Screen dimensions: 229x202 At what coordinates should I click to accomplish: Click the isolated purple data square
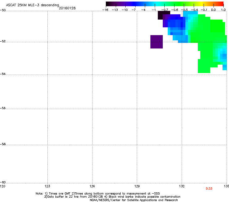157,42
